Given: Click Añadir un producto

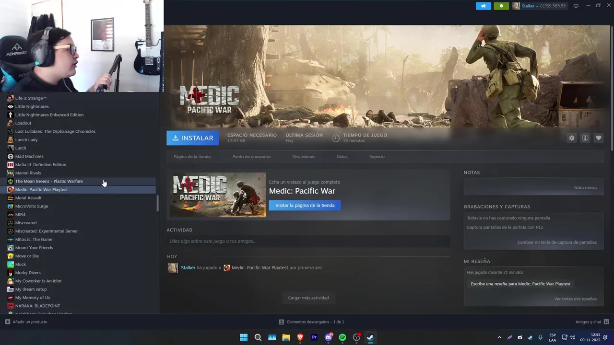Looking at the screenshot, I should tap(26, 322).
